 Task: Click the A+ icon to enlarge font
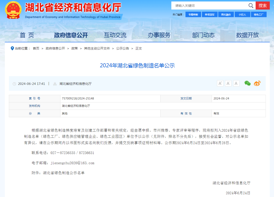coord(220,83)
